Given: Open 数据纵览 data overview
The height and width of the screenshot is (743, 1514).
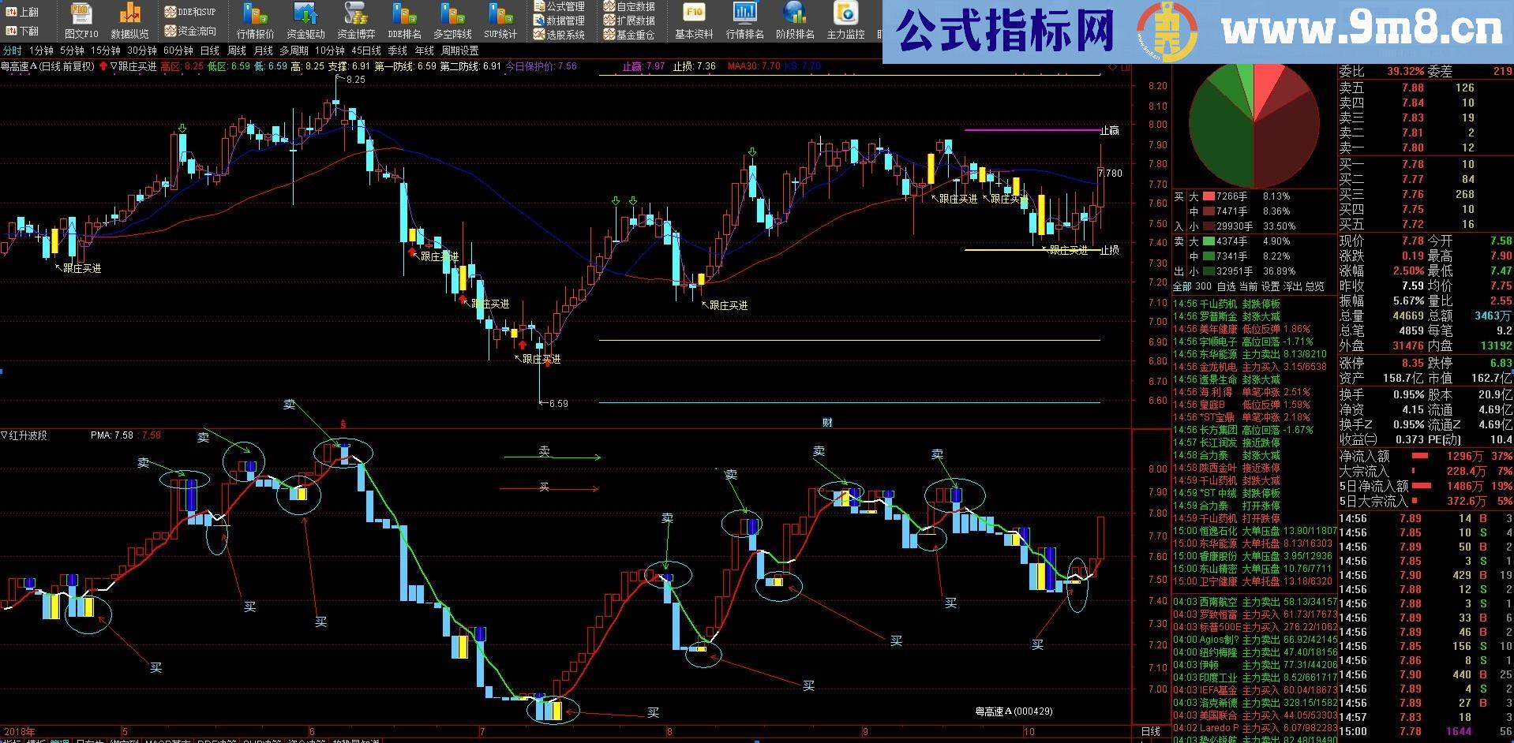Looking at the screenshot, I should [x=129, y=21].
